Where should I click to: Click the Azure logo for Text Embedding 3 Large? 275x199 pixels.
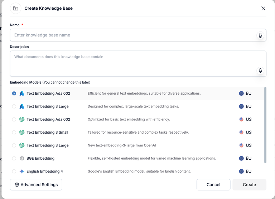pos(22,106)
